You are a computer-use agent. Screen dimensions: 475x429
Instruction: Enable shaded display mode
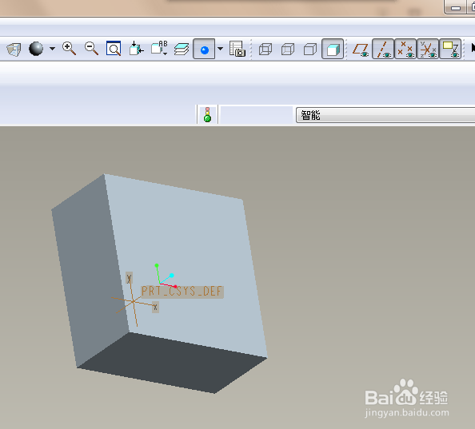coord(333,49)
